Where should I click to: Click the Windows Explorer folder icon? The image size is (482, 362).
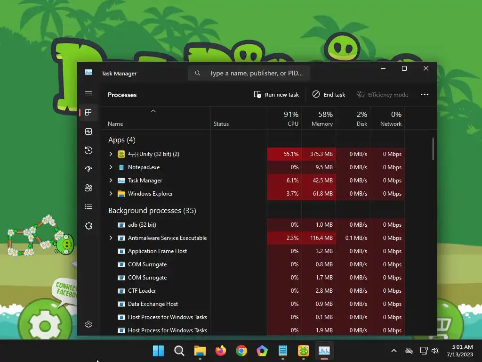point(121,194)
